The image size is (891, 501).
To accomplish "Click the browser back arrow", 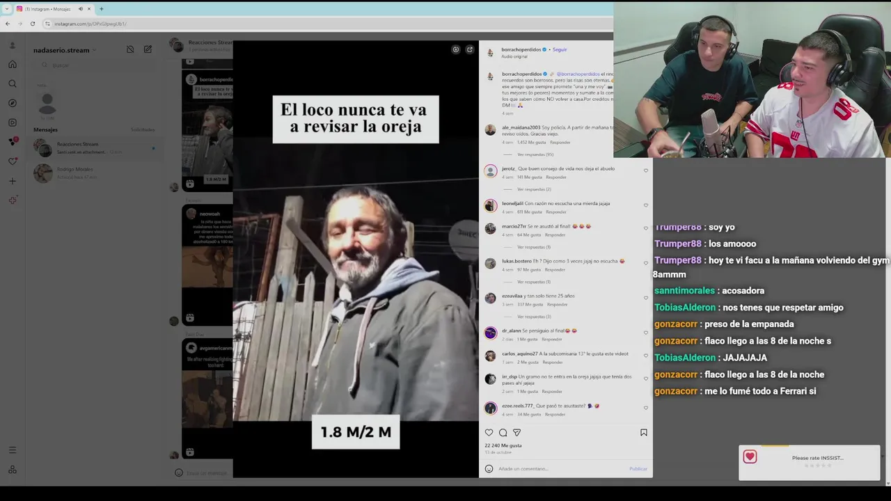I will click(8, 24).
